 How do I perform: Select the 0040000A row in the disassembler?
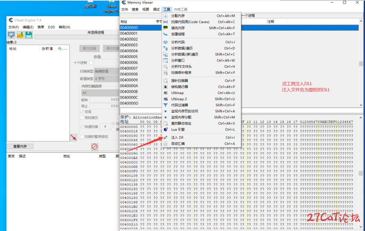pyautogui.click(x=141, y=86)
